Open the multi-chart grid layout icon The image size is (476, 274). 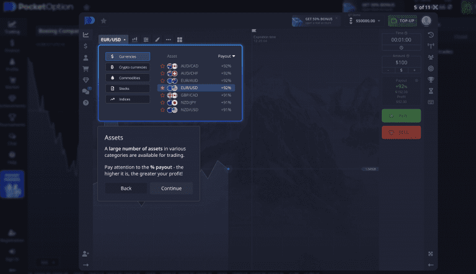(x=180, y=40)
